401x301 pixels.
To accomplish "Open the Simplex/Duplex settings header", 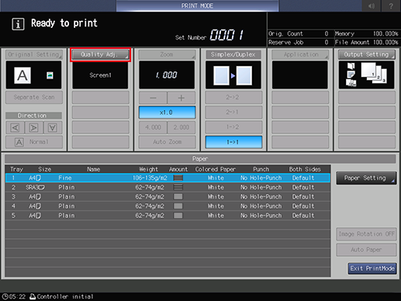I will [233, 54].
